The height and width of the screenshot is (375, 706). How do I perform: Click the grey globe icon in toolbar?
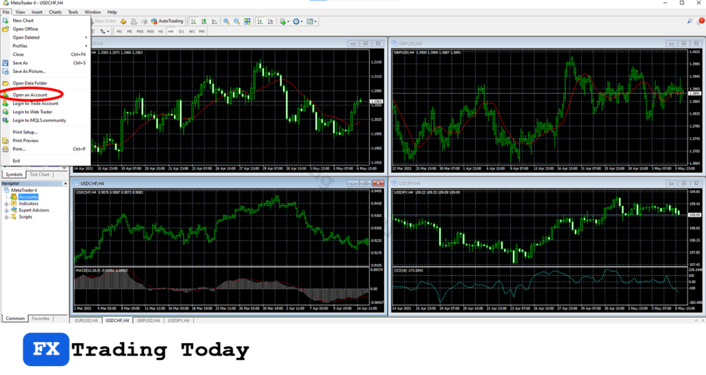pos(144,21)
